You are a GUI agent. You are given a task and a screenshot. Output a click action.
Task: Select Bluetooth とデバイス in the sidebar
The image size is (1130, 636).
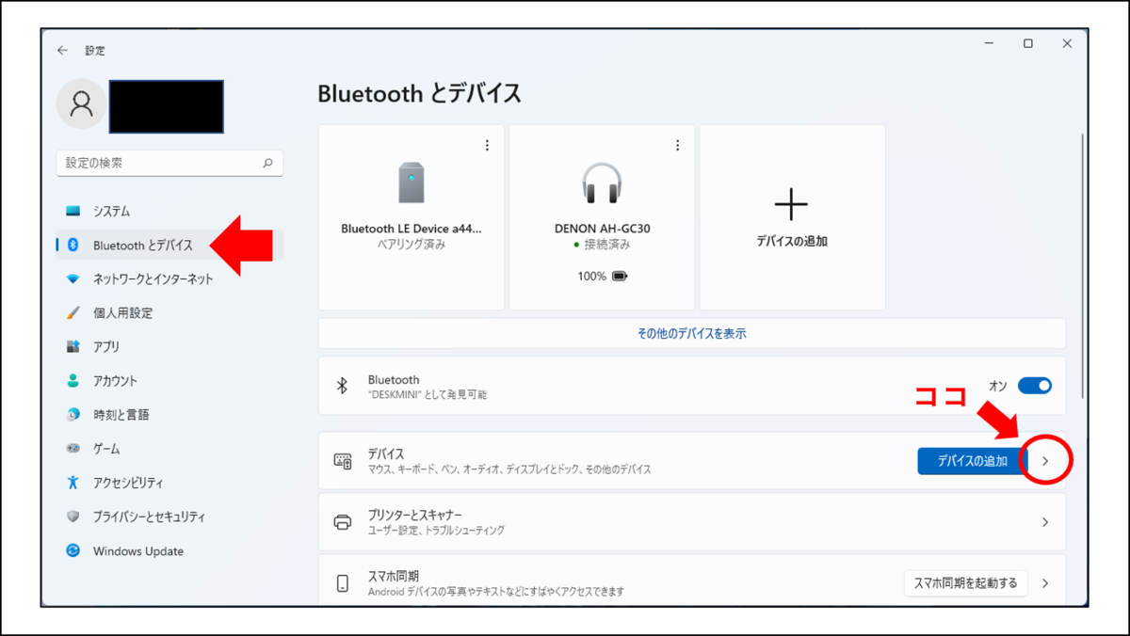tap(169, 246)
